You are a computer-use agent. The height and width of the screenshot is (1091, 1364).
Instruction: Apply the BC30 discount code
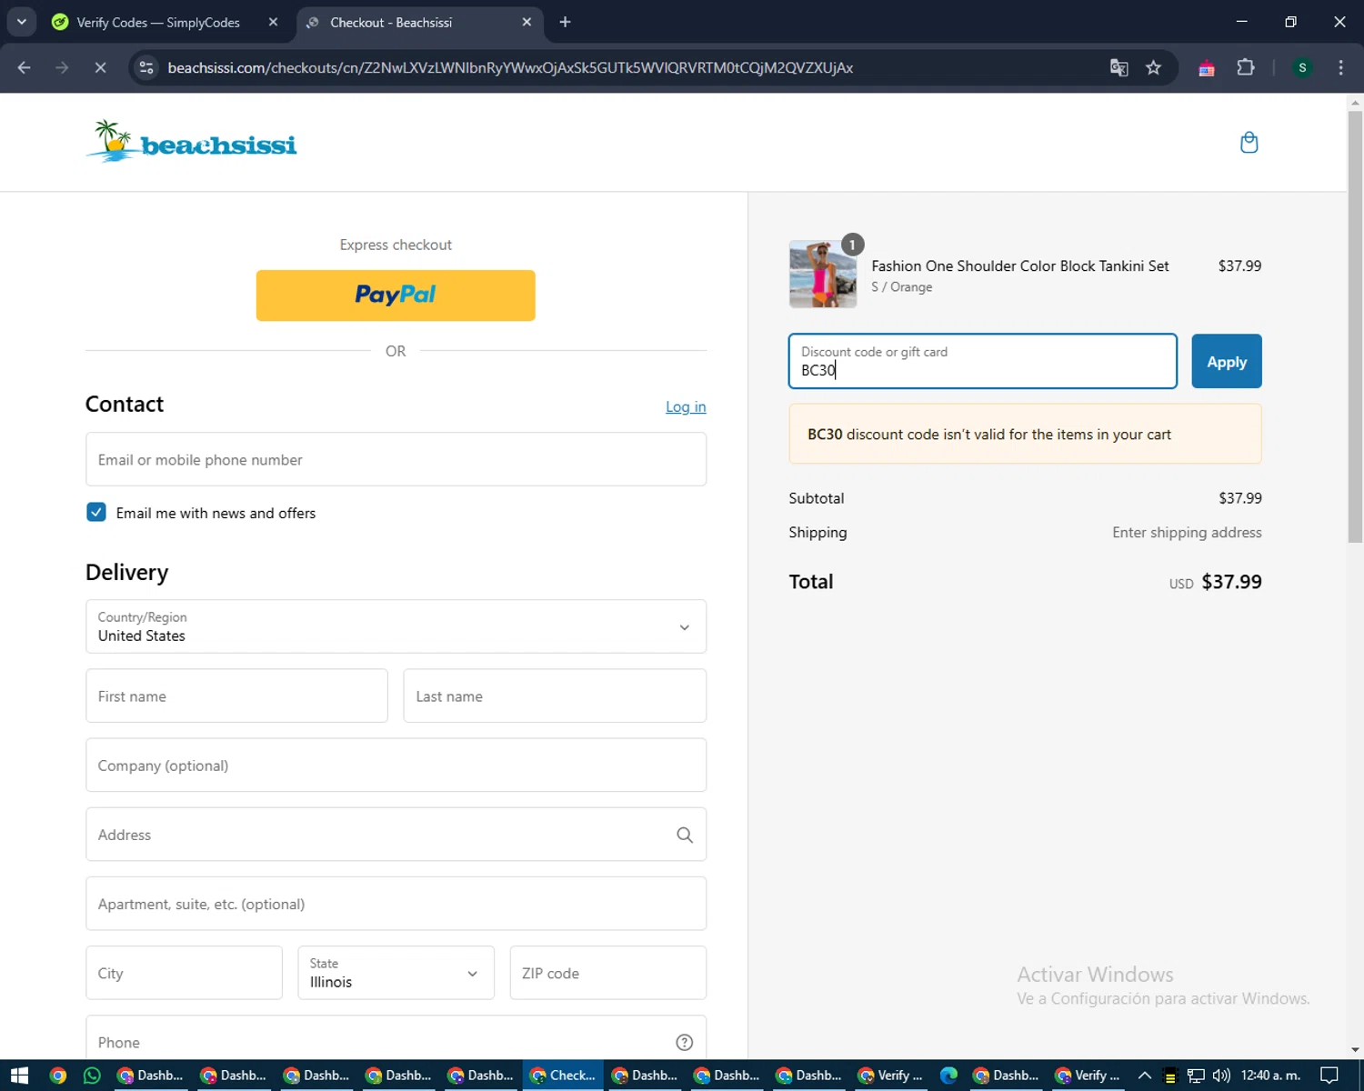point(1227,361)
